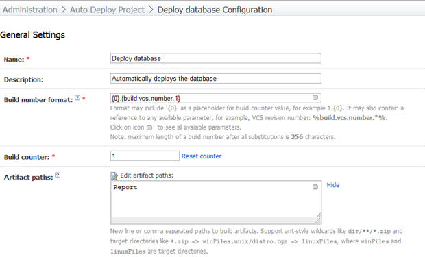Click the Edit artifact paths pencil icon
Viewport: 425px width, 257px height.
point(114,175)
